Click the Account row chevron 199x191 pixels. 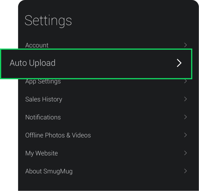point(185,45)
